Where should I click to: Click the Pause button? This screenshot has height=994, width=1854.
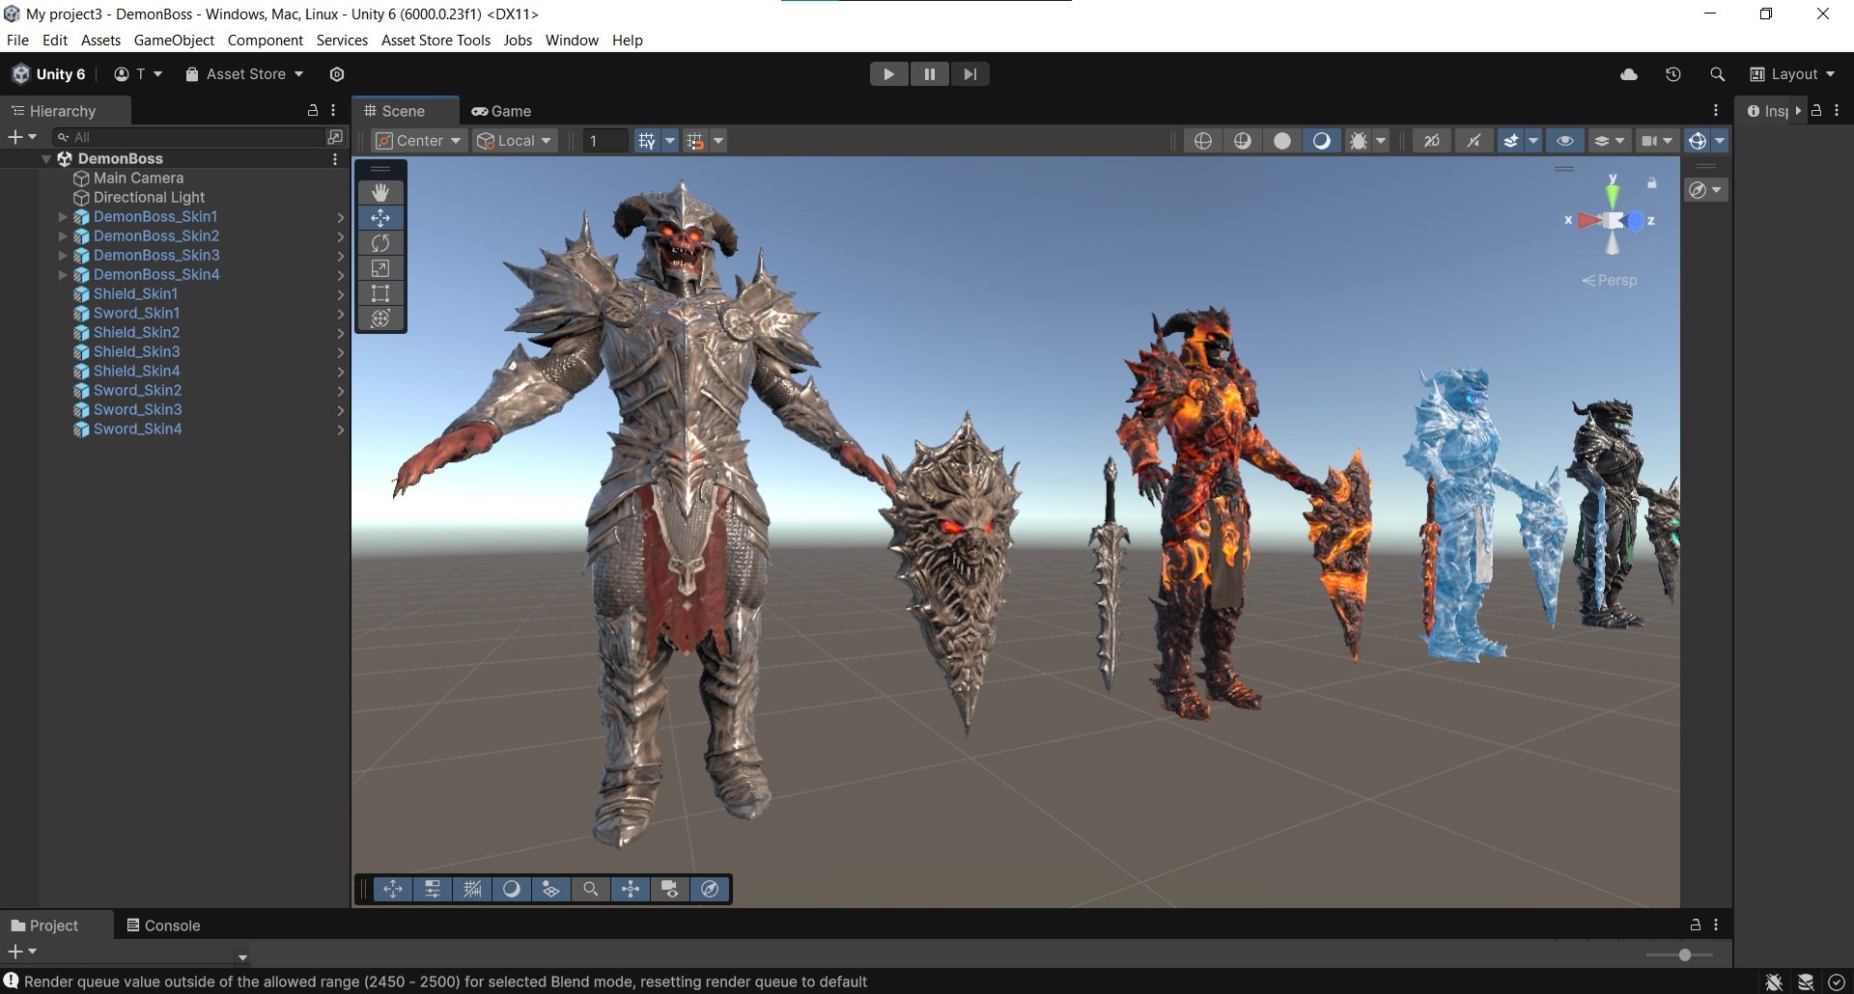pos(929,74)
